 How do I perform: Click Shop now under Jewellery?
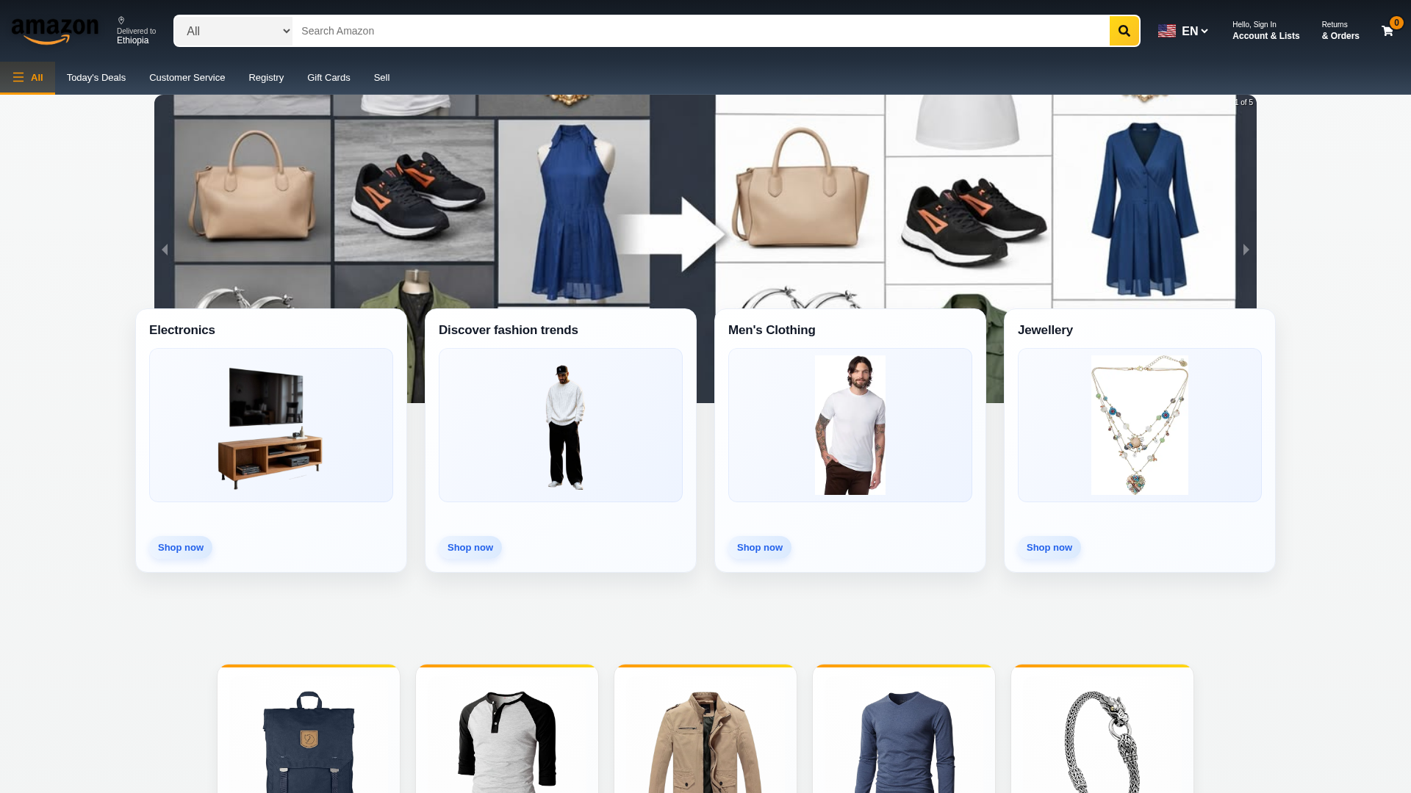(1049, 548)
